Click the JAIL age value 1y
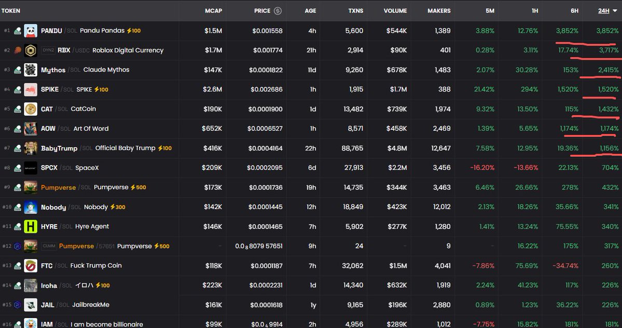Screen dimensions: 622x328 [313, 305]
